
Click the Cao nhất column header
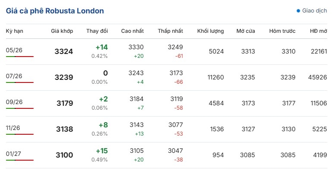[132, 31]
